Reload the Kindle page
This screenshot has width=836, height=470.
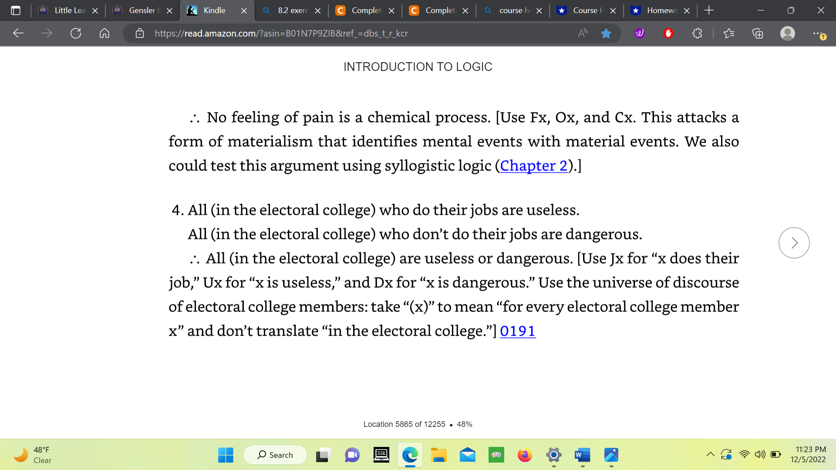[x=76, y=33]
